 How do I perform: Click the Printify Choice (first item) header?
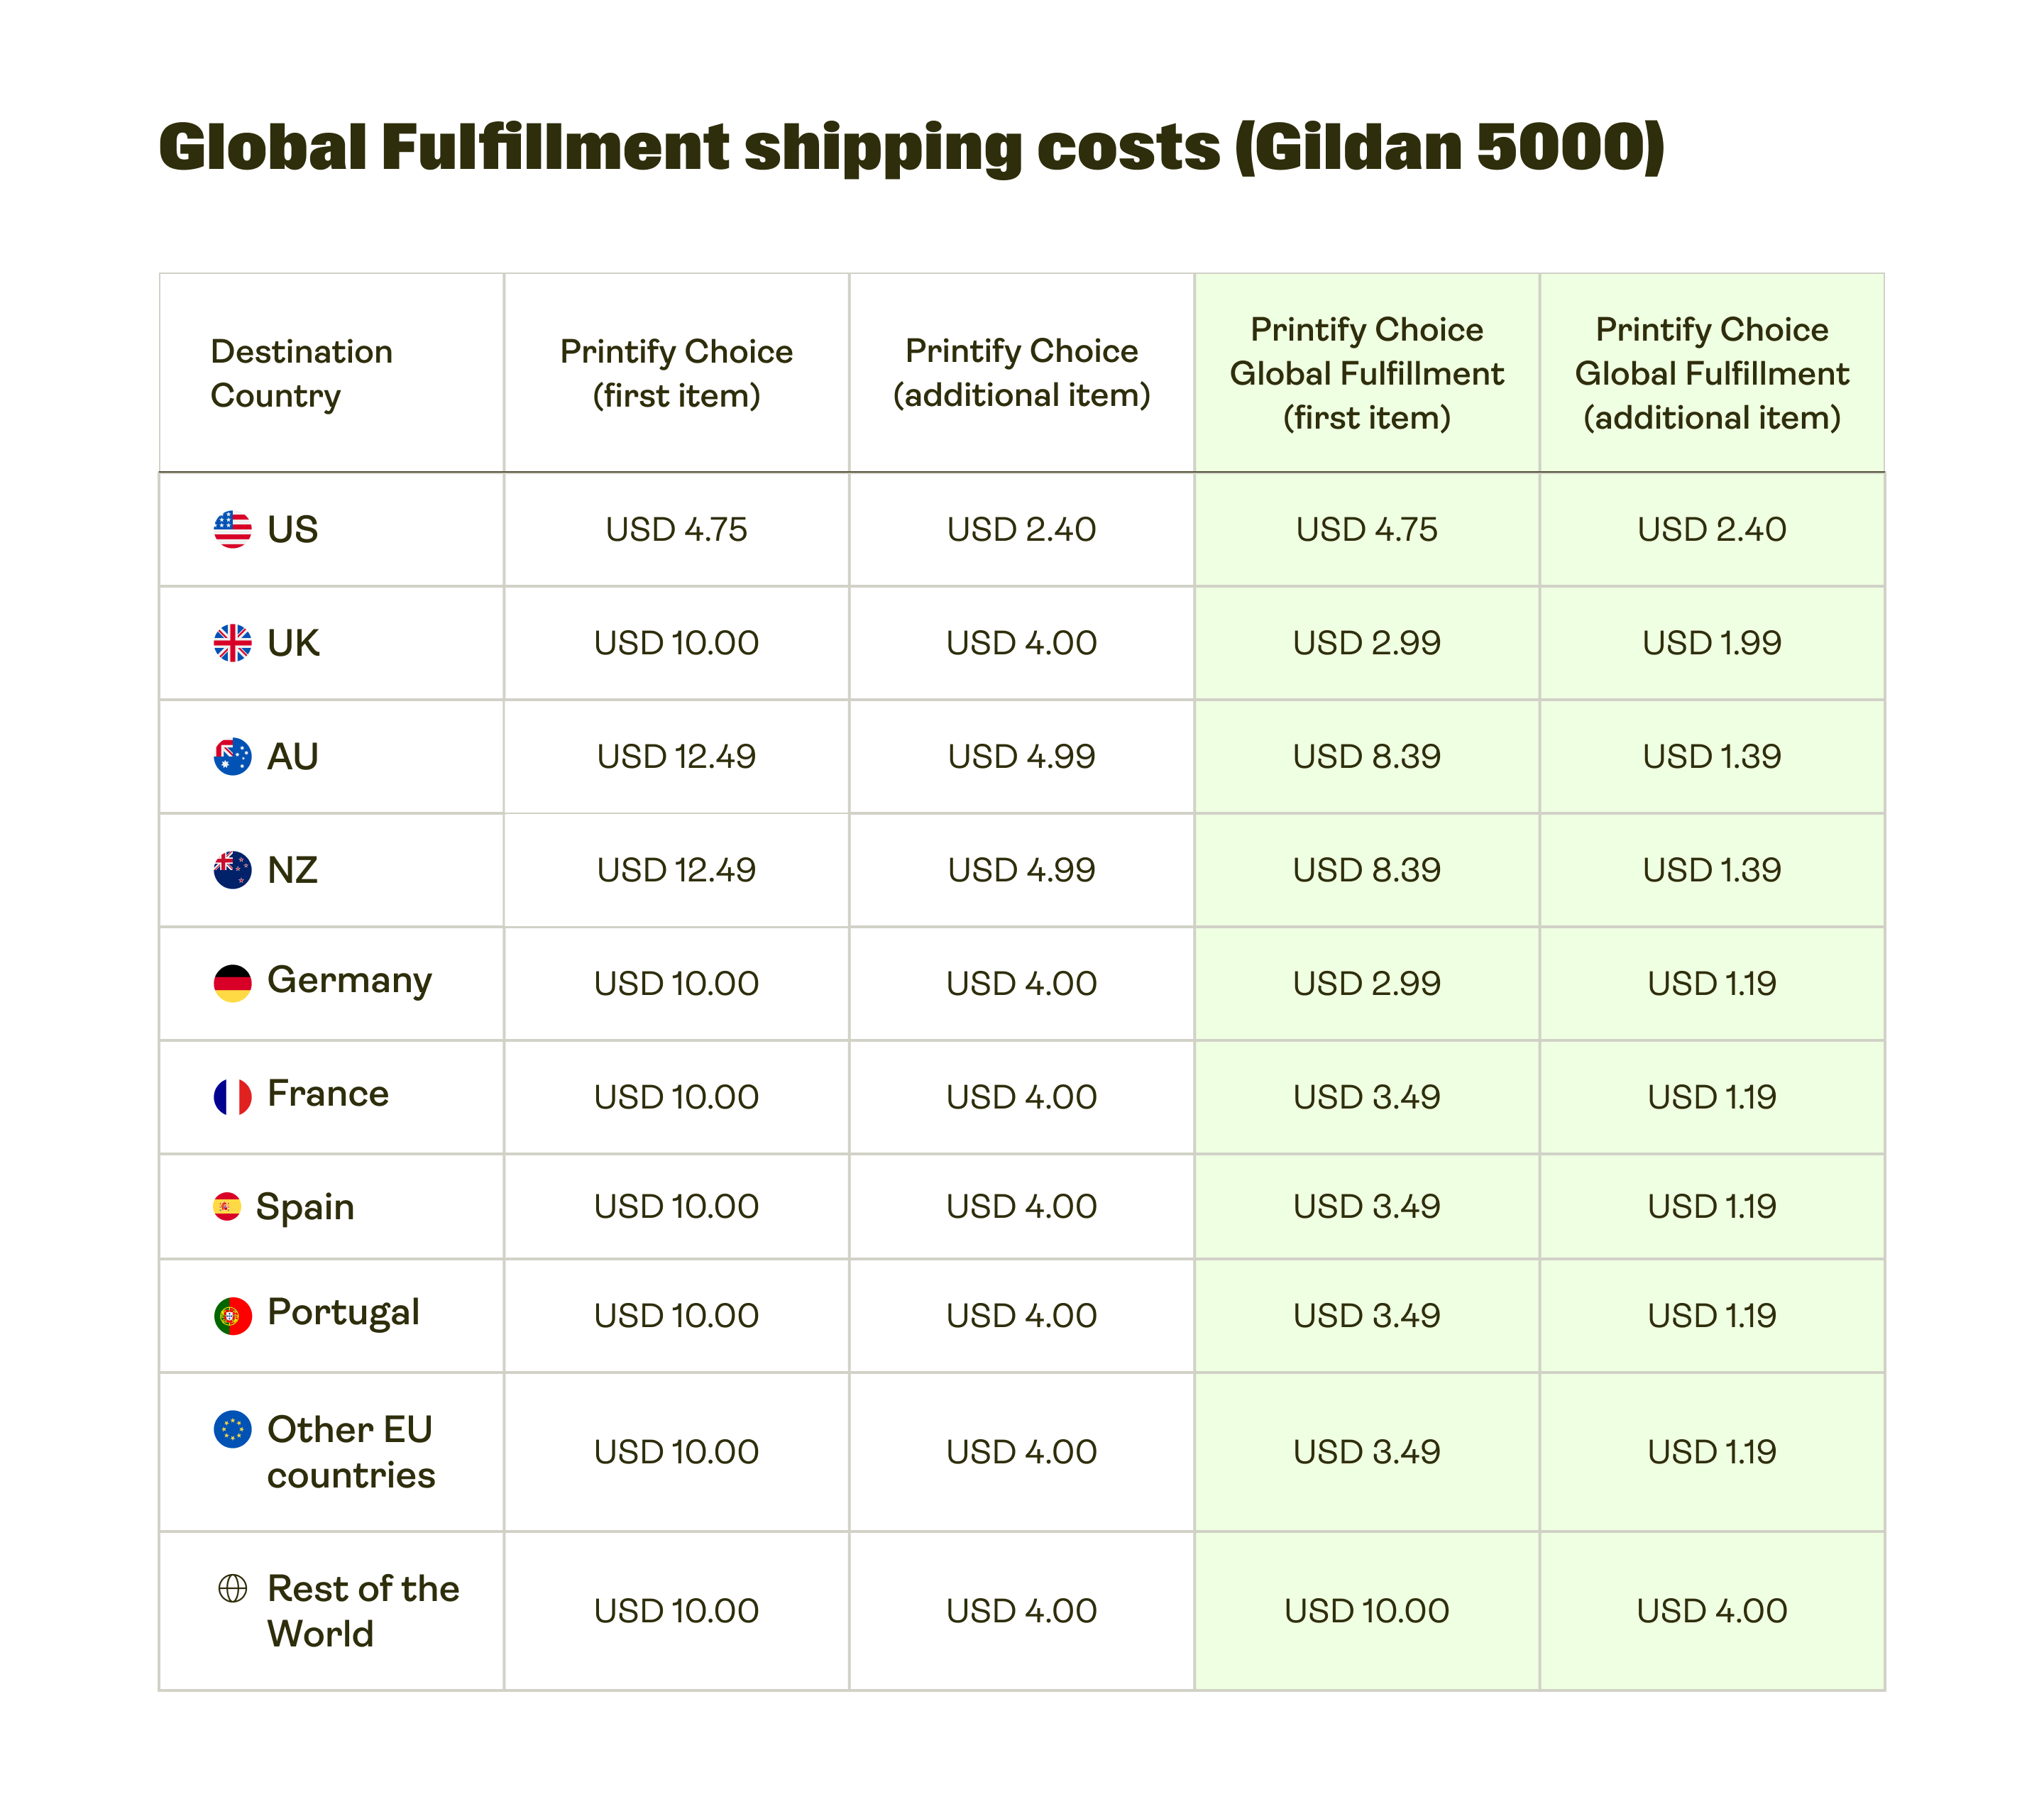click(676, 373)
